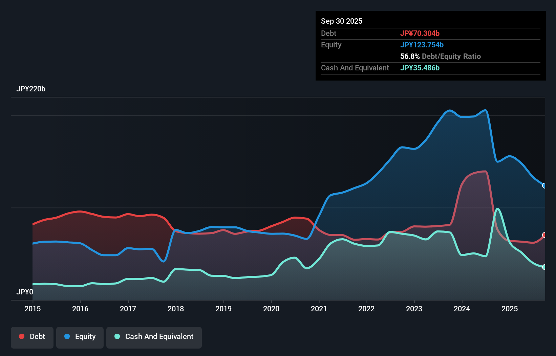This screenshot has height=356, width=556.
Task: Click the JP¥123.754b equity value
Action: 422,45
